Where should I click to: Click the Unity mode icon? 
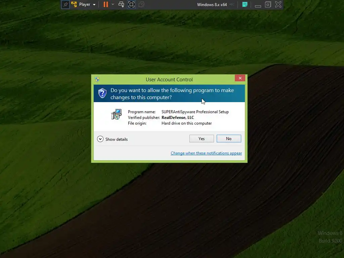coord(141,4)
